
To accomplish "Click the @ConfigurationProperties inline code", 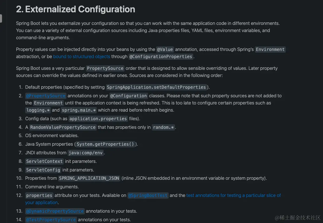I will [x=161, y=57].
